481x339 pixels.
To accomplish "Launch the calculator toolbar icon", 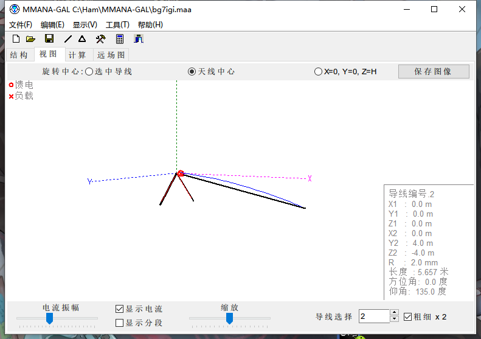I will coord(120,39).
